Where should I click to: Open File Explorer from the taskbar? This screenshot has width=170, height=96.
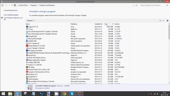[10, 94]
